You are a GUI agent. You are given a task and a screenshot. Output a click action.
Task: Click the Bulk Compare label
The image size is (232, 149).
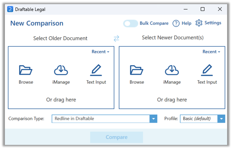pos(154,23)
